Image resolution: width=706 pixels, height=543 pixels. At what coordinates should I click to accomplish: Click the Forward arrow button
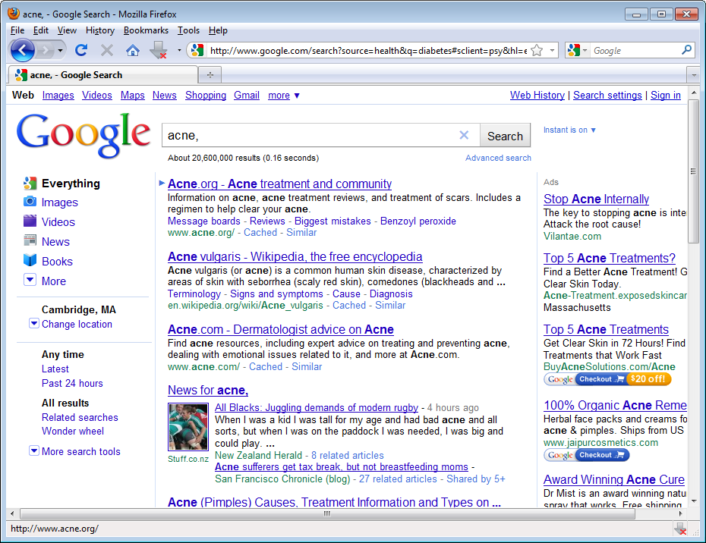click(x=45, y=50)
